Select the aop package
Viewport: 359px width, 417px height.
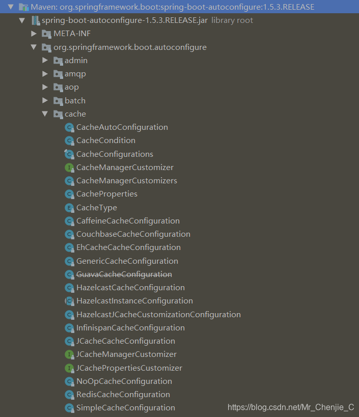tap(72, 87)
